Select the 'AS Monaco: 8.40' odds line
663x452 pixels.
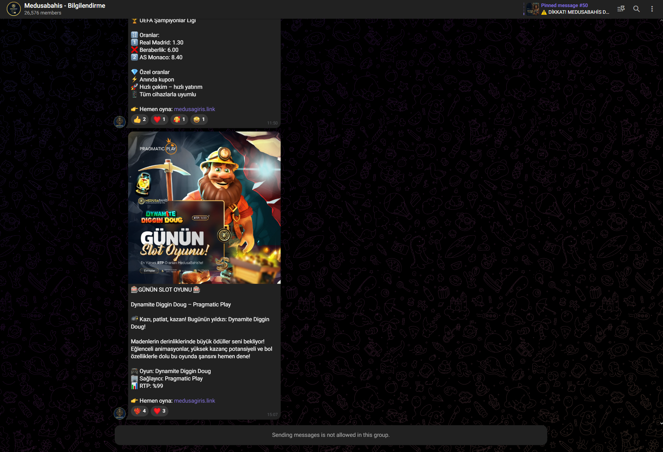tap(157, 57)
